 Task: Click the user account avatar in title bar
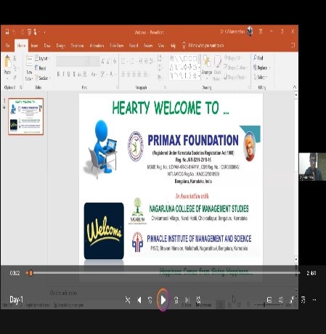pos(250,31)
